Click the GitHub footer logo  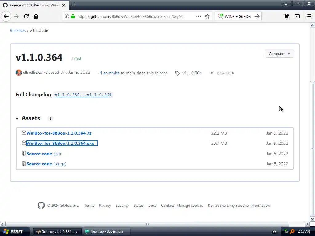click(x=41, y=205)
